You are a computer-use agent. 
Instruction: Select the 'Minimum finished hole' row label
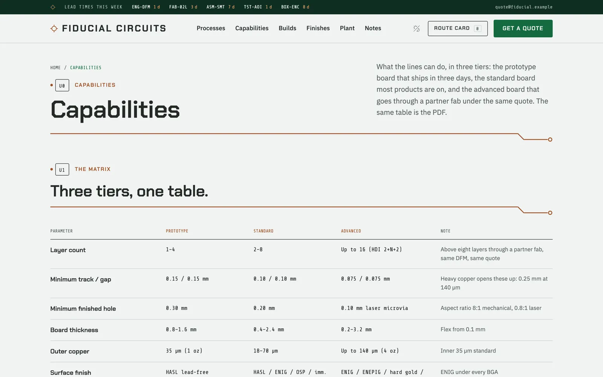83,309
